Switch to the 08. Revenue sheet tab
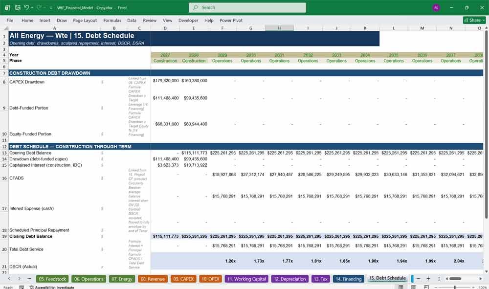489x289 pixels. pyautogui.click(x=153, y=279)
